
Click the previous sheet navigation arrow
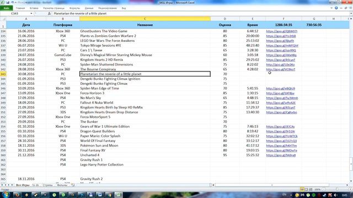click(x=6, y=185)
